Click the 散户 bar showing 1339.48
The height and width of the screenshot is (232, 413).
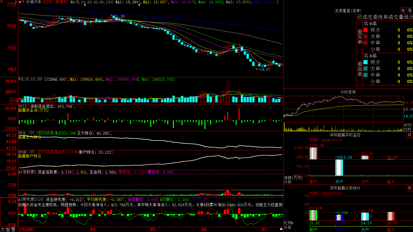click(313, 153)
